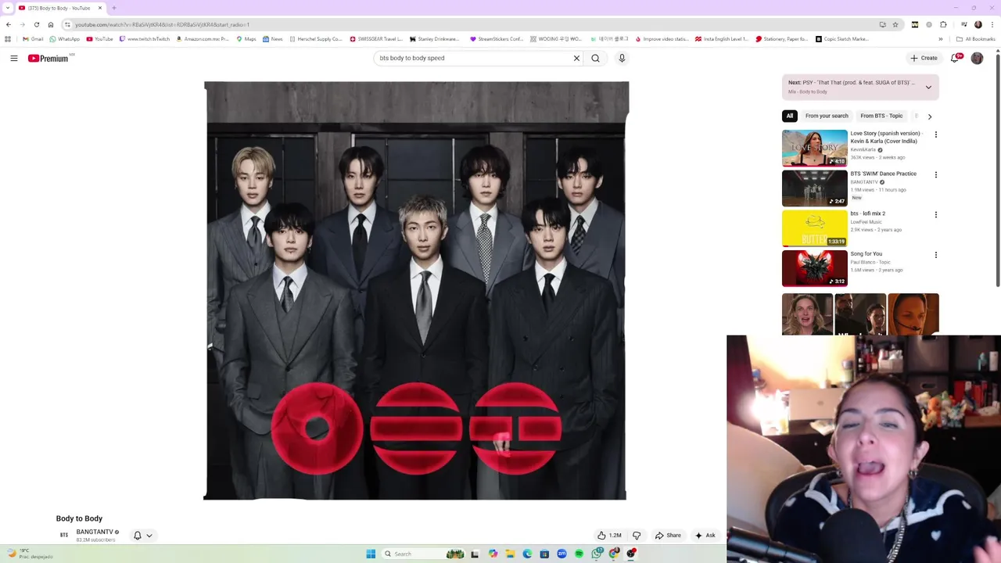Select the From your search chip
The image size is (1001, 563).
tap(827, 116)
